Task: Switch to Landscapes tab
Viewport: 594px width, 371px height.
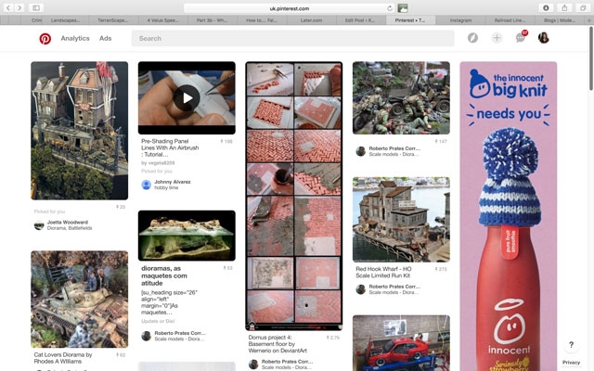Action: [65, 20]
